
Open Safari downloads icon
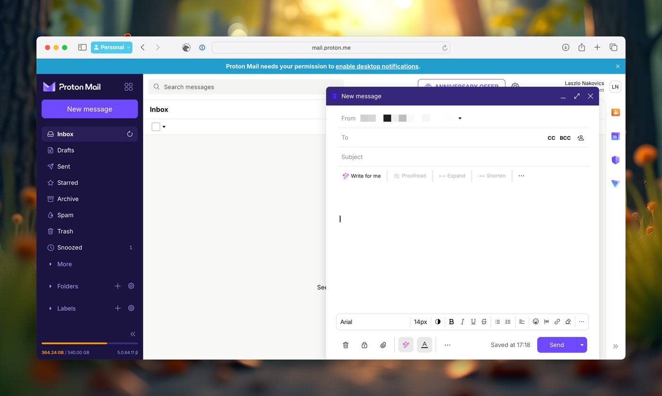(x=566, y=47)
